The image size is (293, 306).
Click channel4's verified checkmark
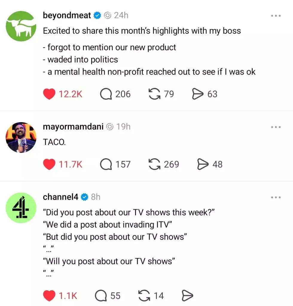tap(84, 197)
